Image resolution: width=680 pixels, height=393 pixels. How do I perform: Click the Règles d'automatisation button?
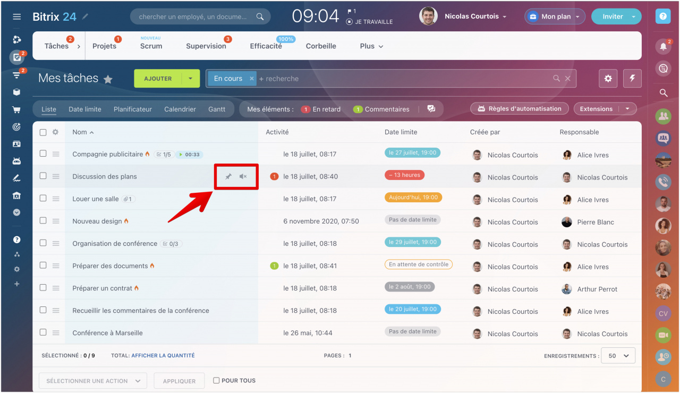pyautogui.click(x=519, y=109)
